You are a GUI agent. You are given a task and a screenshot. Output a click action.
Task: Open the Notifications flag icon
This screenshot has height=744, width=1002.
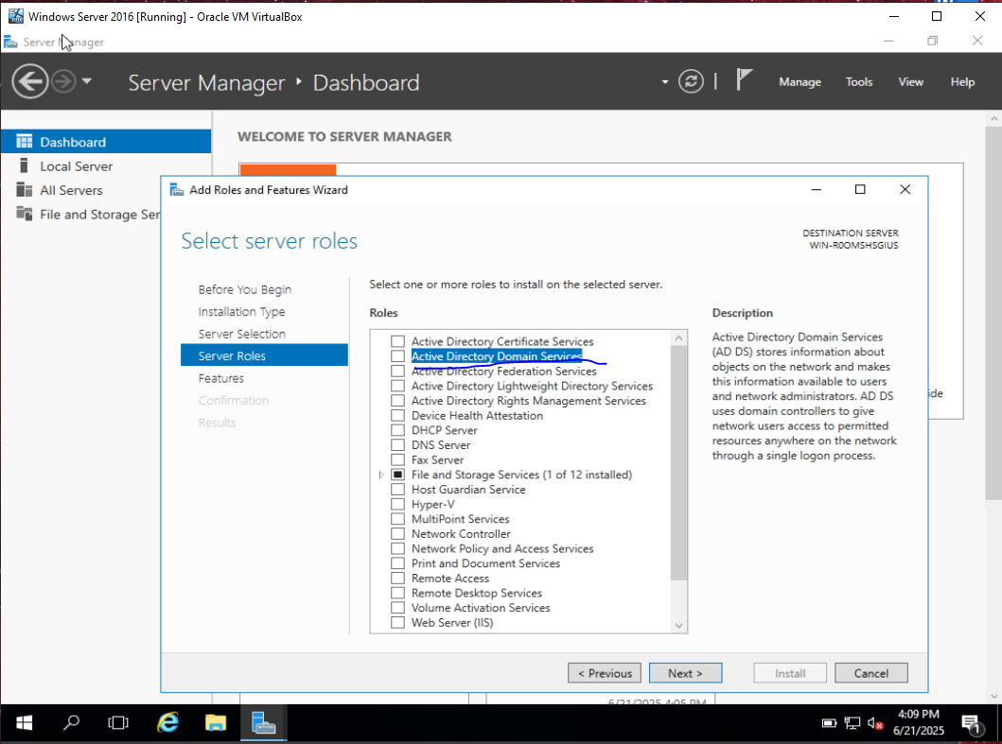[x=743, y=80]
